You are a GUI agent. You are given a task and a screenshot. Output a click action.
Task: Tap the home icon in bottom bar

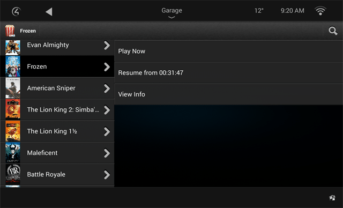point(332,198)
